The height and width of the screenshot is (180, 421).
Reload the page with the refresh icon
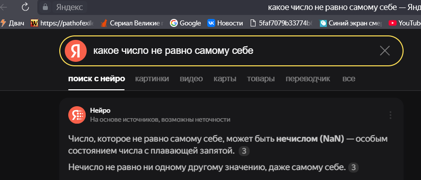(x=25, y=7)
